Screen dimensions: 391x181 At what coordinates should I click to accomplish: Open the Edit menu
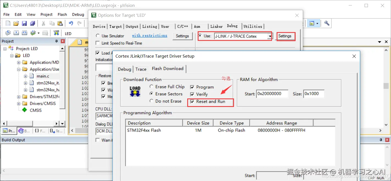18,14
